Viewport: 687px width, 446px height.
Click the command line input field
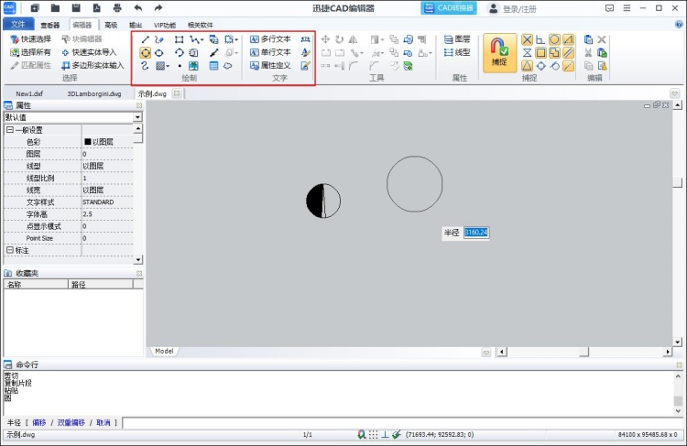[402, 422]
